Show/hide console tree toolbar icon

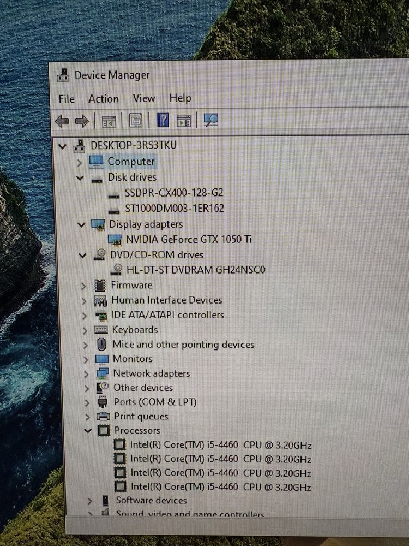coord(109,122)
